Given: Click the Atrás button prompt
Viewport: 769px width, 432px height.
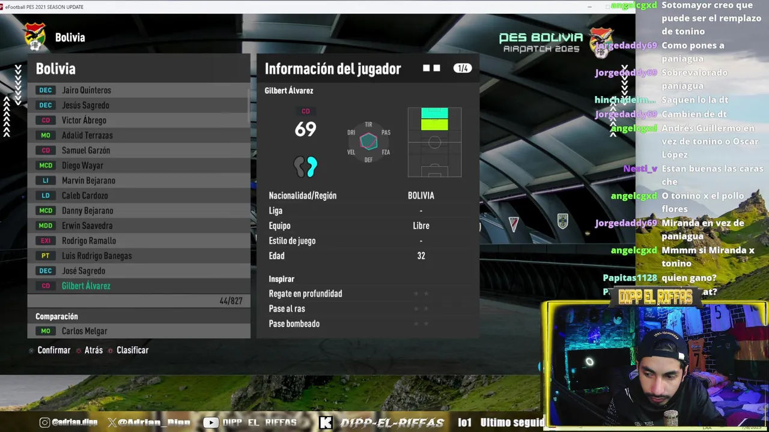Looking at the screenshot, I should [x=90, y=350].
